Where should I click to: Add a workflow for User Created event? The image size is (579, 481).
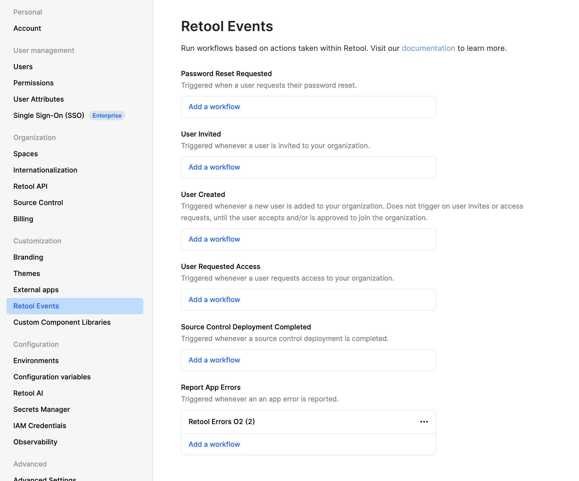[214, 239]
